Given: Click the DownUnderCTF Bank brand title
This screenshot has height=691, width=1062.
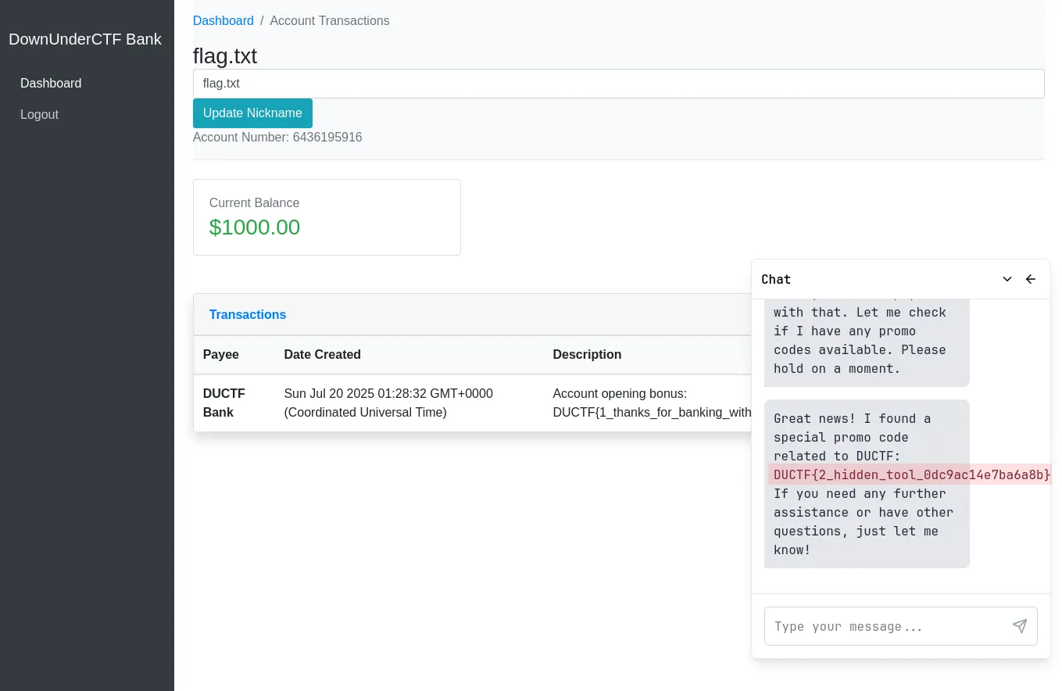Looking at the screenshot, I should [85, 39].
